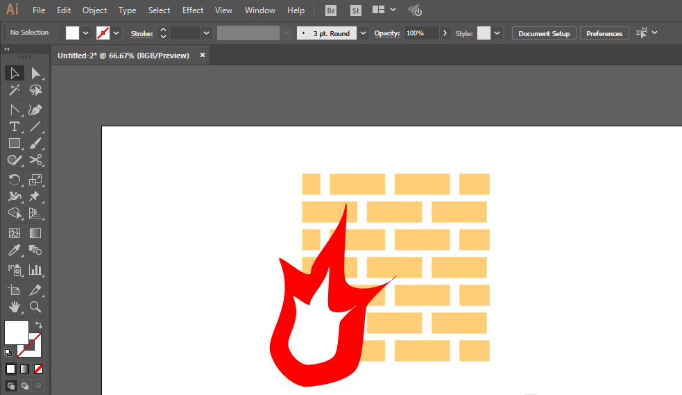
Task: Pick the Mesh tool
Action: [15, 233]
